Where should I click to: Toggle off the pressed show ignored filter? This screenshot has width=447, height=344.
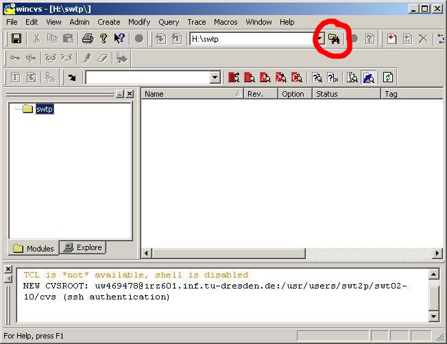pos(368,77)
